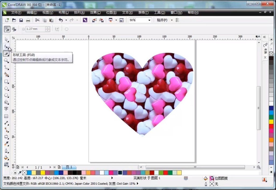Activate the Zoom tool
This screenshot has width=276, height=190.
pos(6,61)
